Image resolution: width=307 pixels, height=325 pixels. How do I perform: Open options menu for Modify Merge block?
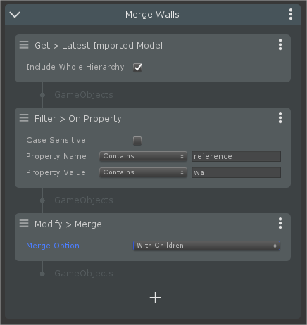tap(280, 223)
